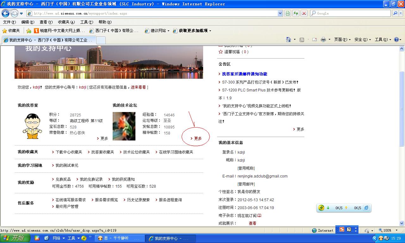Image resolution: width=405 pixels, height=243 pixels.
Task: Open search provider dropdown arrow
Action: [402, 13]
